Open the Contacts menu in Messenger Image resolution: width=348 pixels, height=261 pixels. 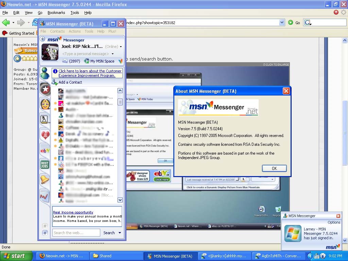57,31
